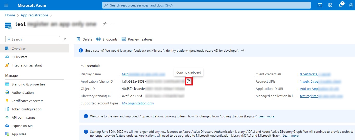Click the Preview features icon

[x=124, y=39]
